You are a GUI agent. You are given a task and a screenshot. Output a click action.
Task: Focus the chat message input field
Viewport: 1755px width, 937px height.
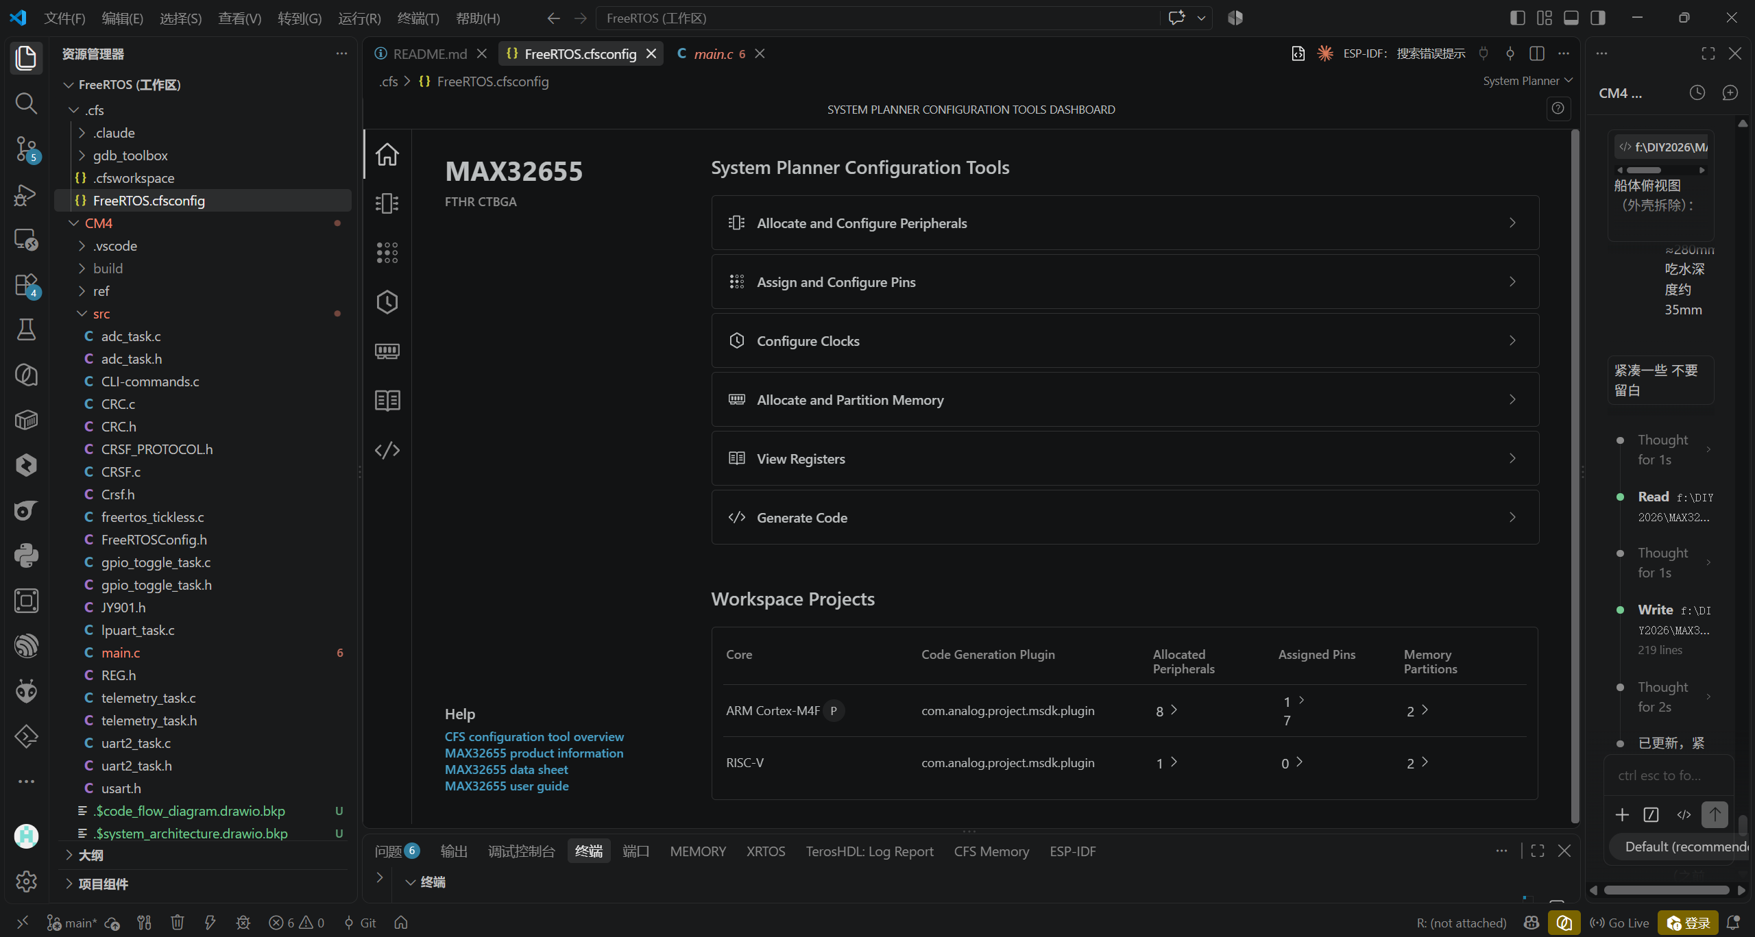(1668, 775)
